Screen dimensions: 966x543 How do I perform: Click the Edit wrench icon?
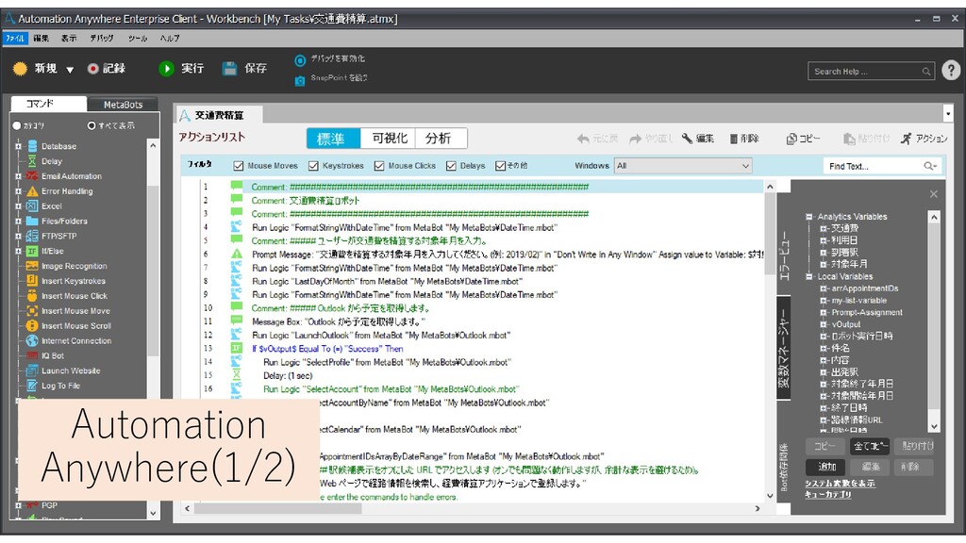coord(687,139)
